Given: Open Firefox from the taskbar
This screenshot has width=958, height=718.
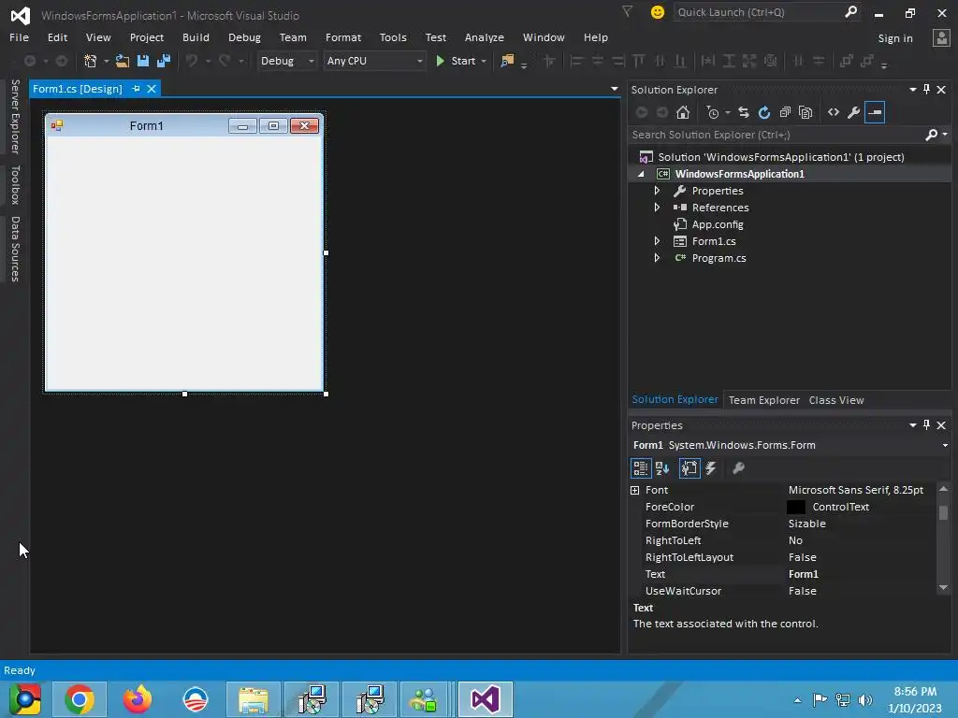Looking at the screenshot, I should tap(137, 699).
